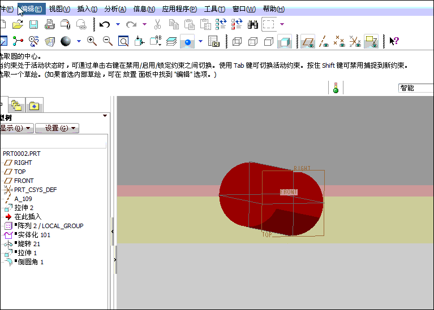The height and width of the screenshot is (310, 434).
Task: Open the 插入(I) menu
Action: [87, 9]
